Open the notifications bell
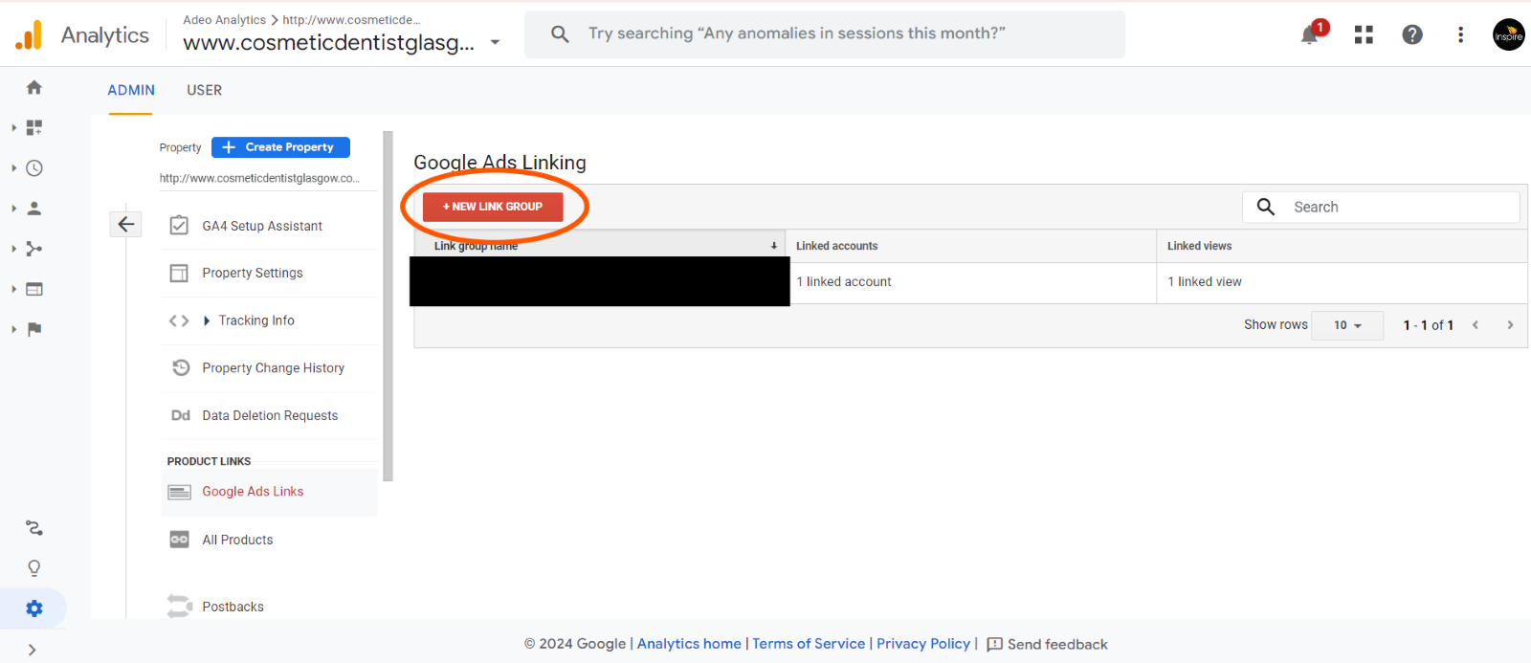Viewport: 1531px width, 663px height. coord(1311,34)
